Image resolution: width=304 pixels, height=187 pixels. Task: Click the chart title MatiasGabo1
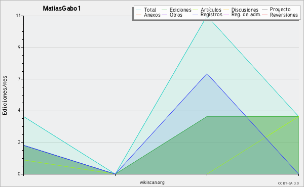click(x=62, y=9)
